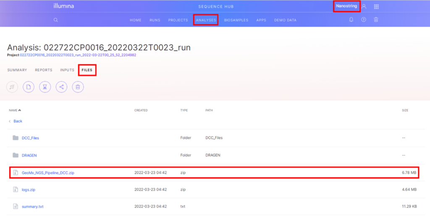Screen dimensions: 430x224
Task: Open the apps grid launcher icon
Action: [376, 7]
